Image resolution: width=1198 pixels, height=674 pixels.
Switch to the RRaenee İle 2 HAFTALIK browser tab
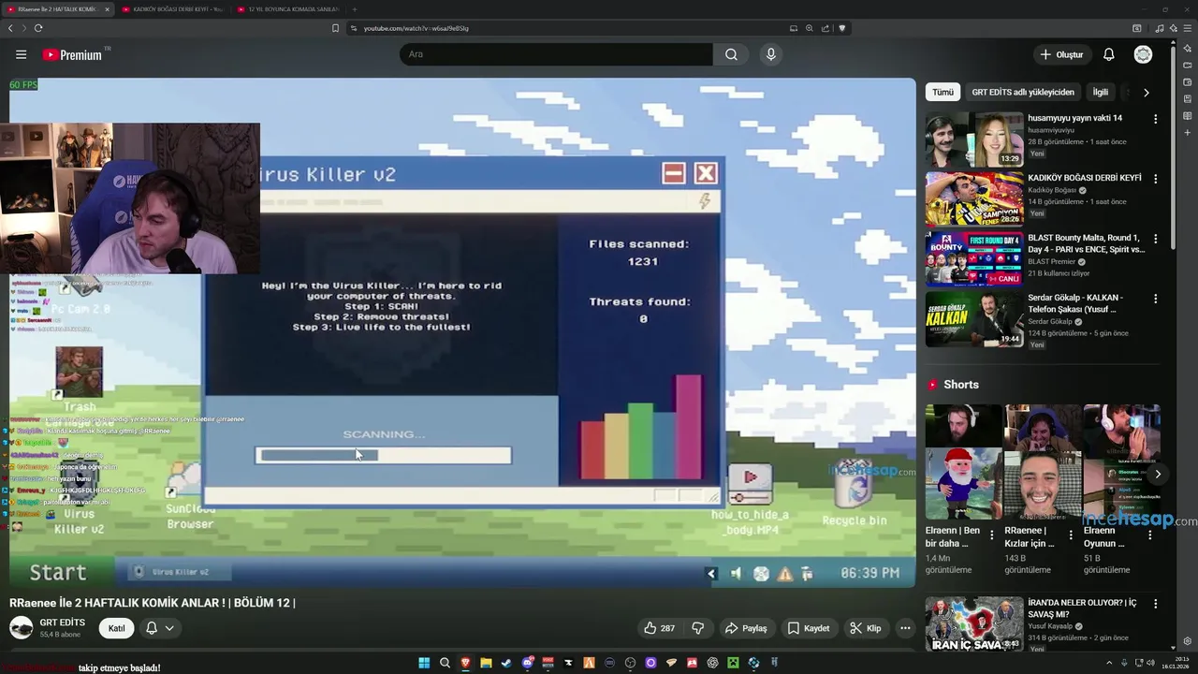[x=56, y=9]
